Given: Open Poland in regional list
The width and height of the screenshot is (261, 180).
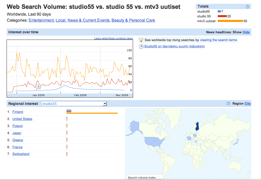Looking at the screenshot, I should 17,126.
